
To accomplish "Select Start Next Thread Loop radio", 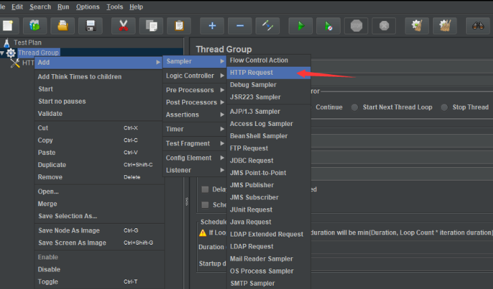I will point(354,107).
